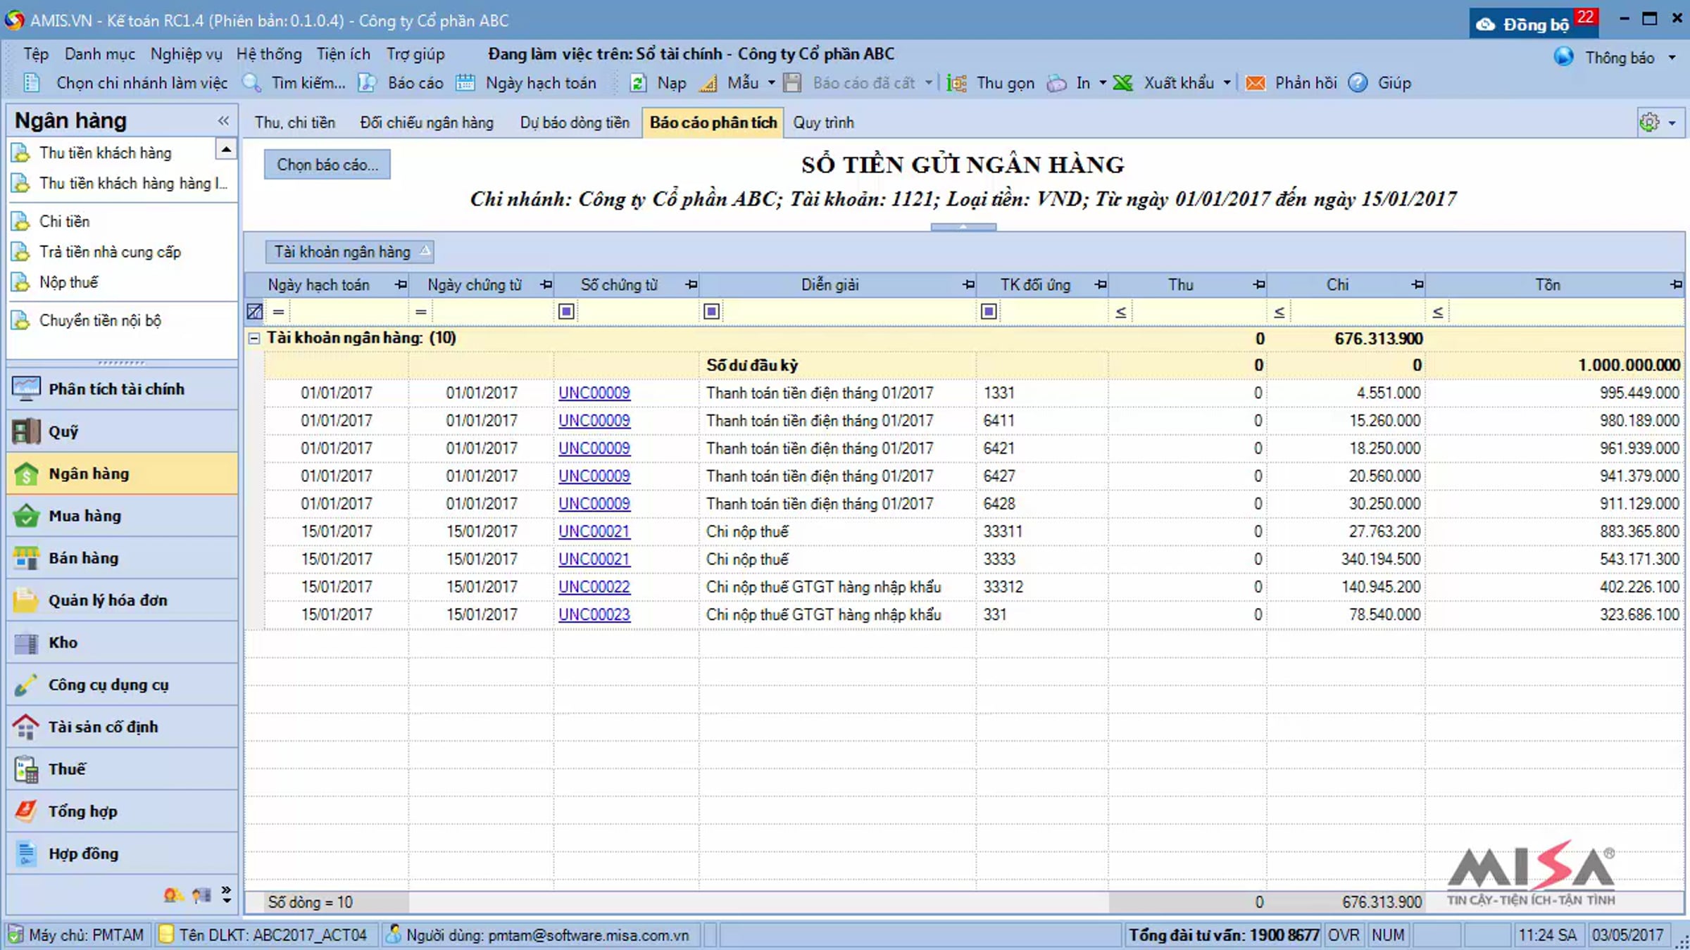Viewport: 1690px width, 950px height.
Task: Click the Tài khoản ngân hàng group chip
Action: click(349, 252)
